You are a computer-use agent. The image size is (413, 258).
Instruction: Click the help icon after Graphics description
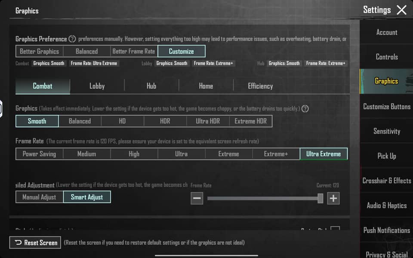[x=305, y=109]
